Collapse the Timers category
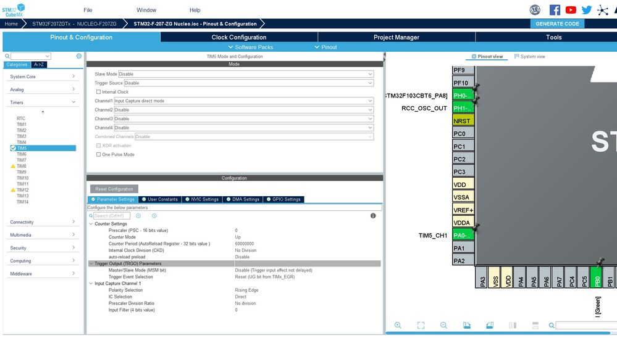617x338 pixels. coord(43,102)
